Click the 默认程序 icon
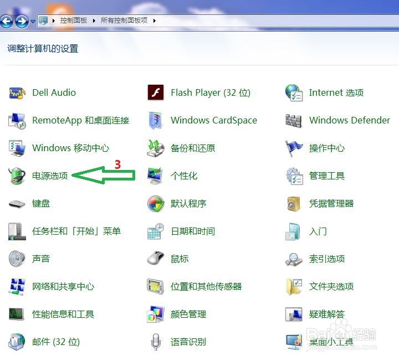Image resolution: width=399 pixels, height=361 pixels. [156, 204]
